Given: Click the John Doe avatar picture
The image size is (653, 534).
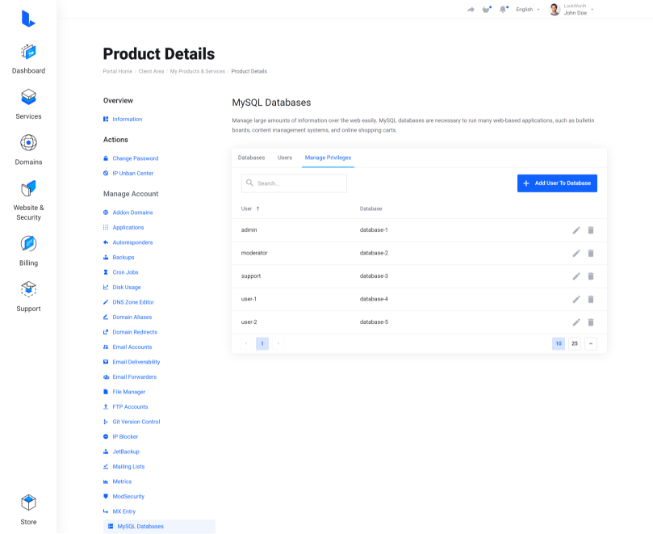Looking at the screenshot, I should coord(555,10).
